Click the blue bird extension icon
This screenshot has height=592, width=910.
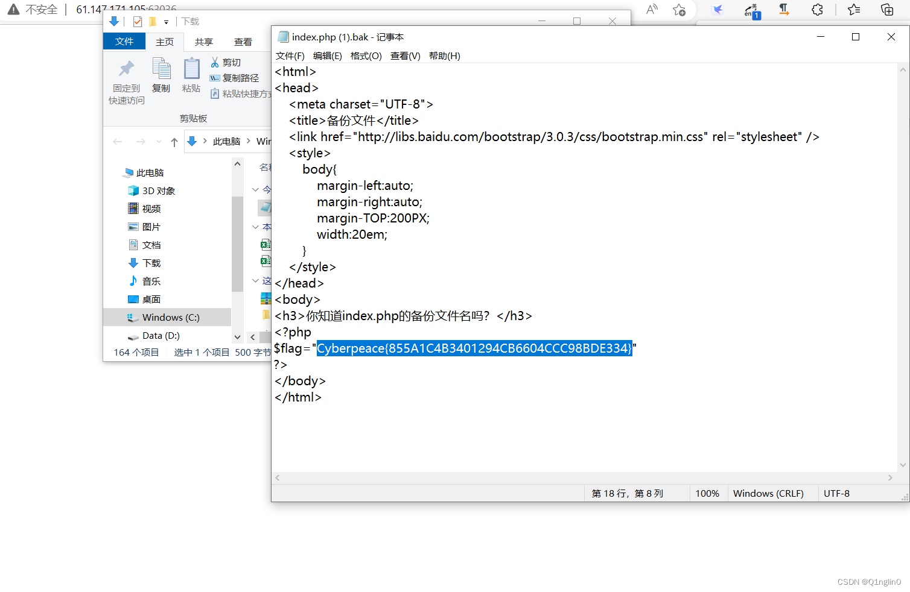click(717, 10)
